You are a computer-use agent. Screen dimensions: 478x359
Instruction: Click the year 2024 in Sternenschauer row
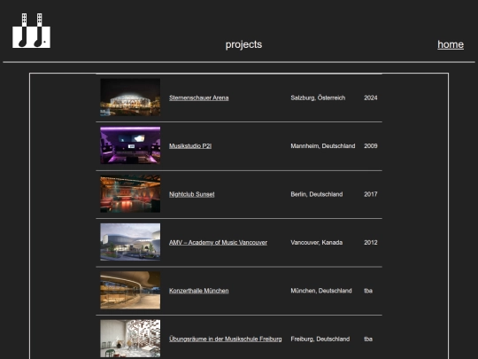point(371,98)
